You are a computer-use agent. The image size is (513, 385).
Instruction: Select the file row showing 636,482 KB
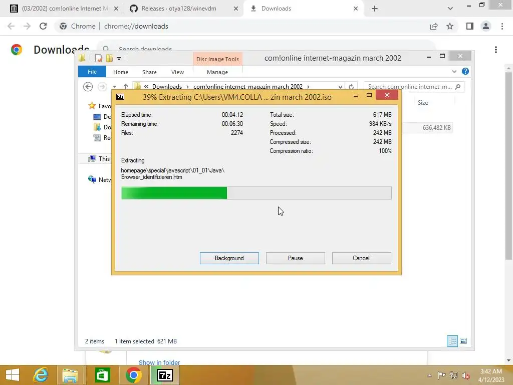[427, 128]
